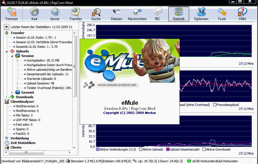Select the Spams: 0 row
The height and width of the screenshot is (164, 258).
pos(22,129)
